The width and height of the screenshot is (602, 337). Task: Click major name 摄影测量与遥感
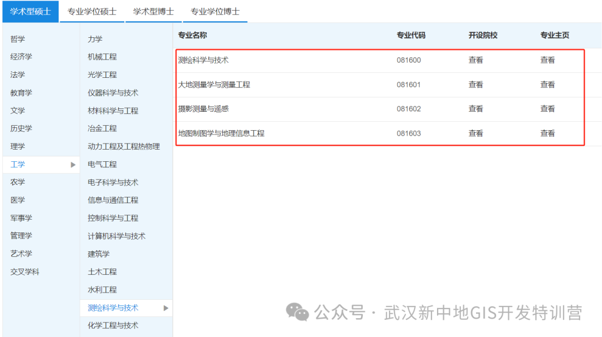(203, 109)
